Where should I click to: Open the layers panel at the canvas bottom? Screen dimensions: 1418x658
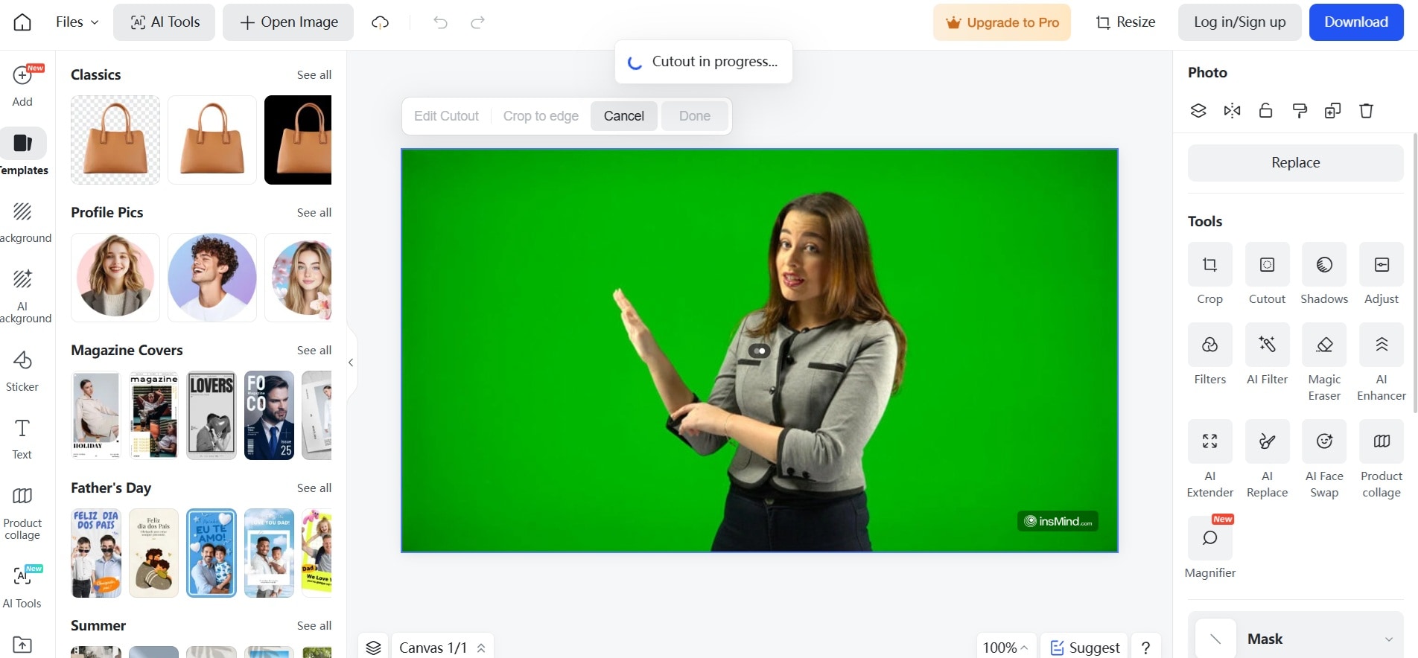[374, 648]
